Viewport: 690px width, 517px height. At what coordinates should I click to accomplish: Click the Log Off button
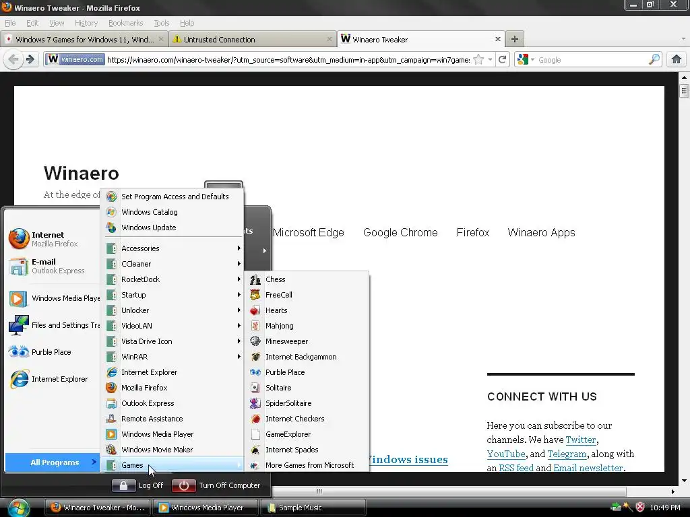tap(137, 485)
